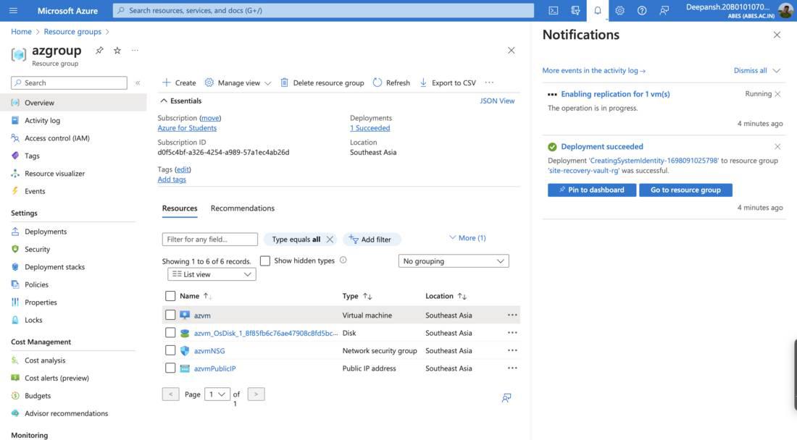
Task: Dismiss the Deployment succeeded notification
Action: coord(777,147)
